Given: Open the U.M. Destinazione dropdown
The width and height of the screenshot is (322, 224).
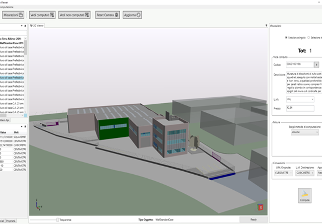Looking at the screenshot, I should click(305, 173).
